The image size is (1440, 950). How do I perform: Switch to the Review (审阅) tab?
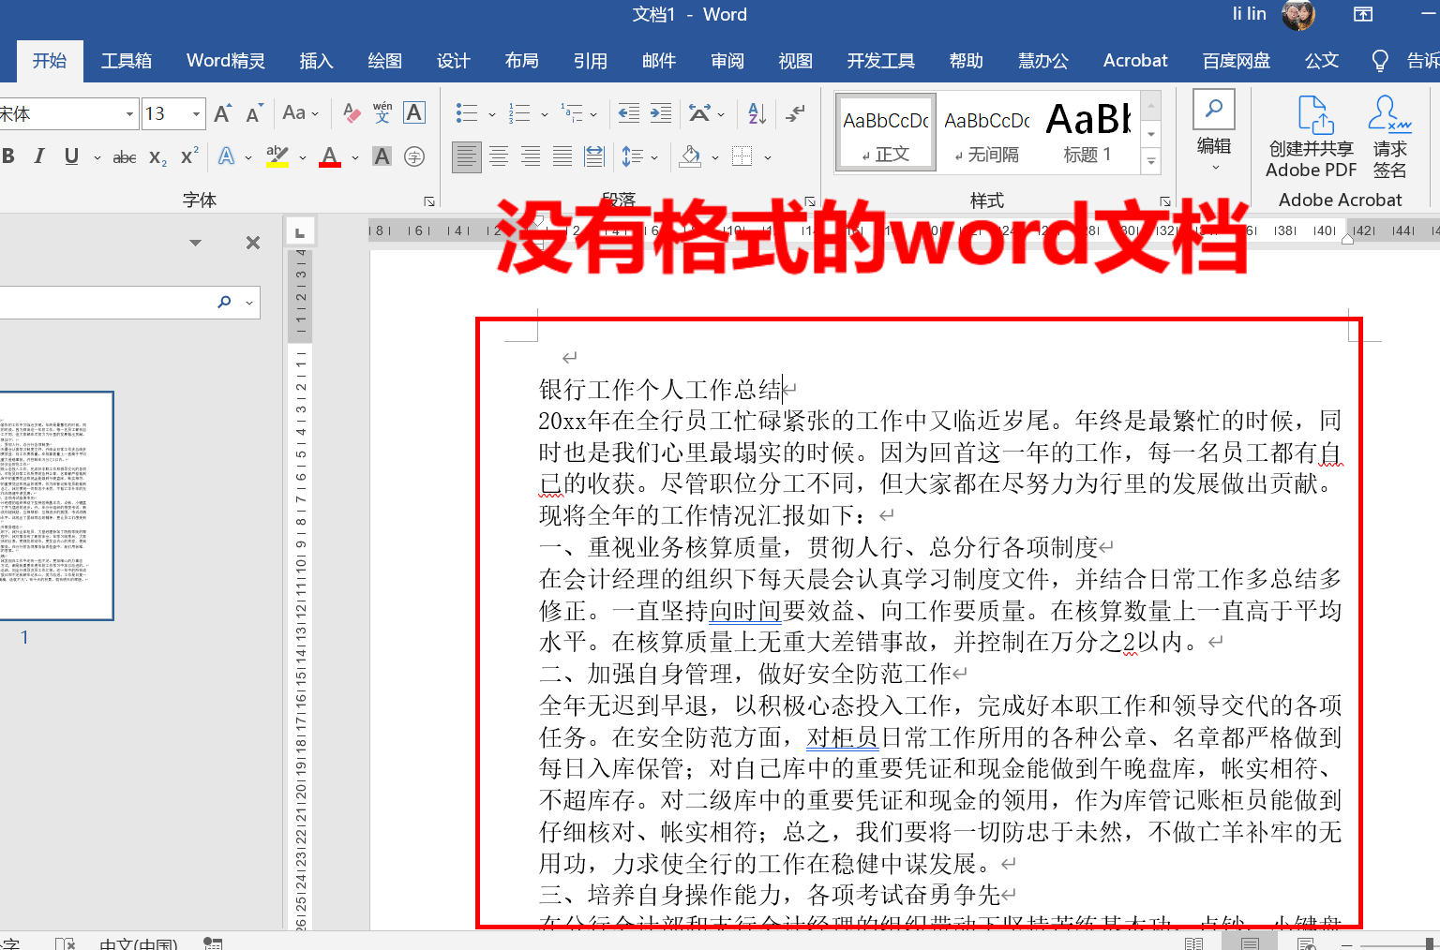(727, 61)
